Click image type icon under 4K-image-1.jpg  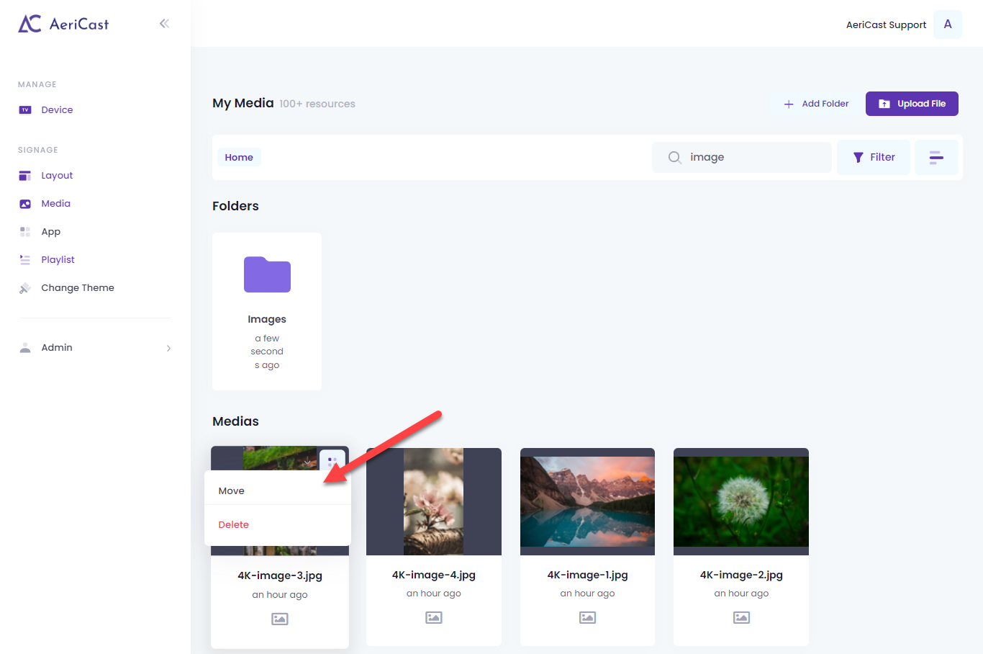(587, 617)
